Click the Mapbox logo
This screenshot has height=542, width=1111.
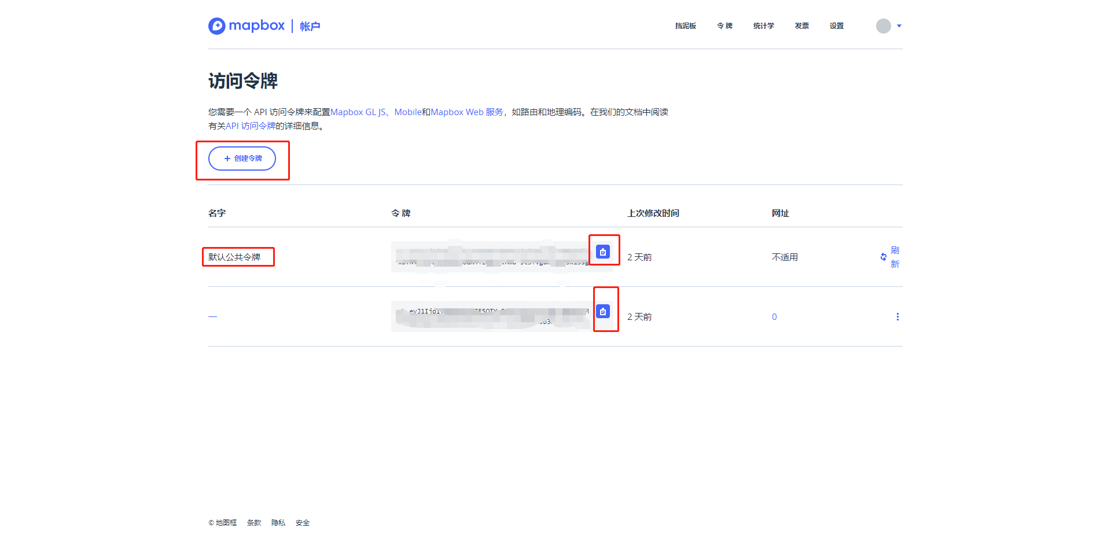point(247,26)
